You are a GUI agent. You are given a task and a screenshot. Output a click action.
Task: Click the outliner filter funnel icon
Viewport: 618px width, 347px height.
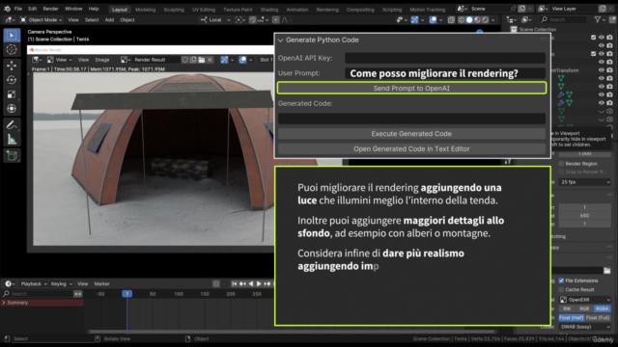[598, 19]
